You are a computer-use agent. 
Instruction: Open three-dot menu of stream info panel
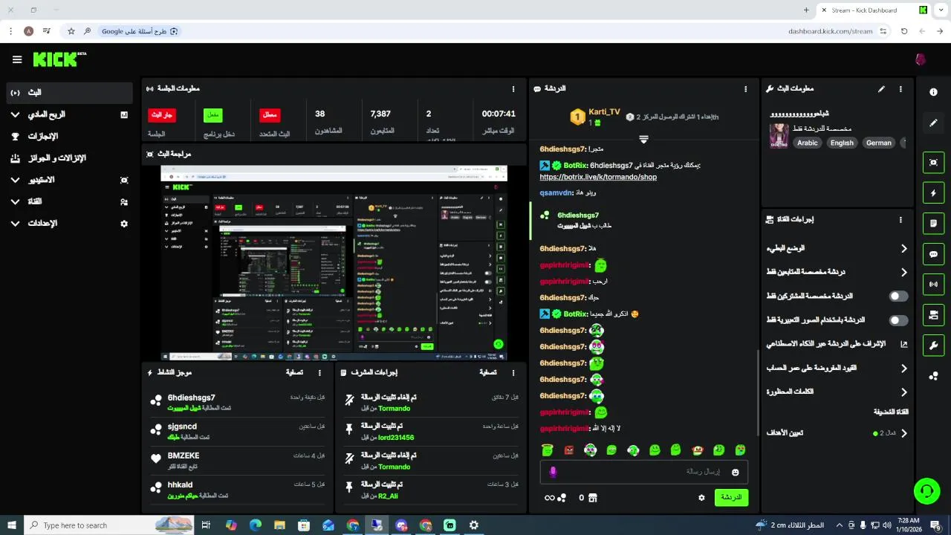pyautogui.click(x=900, y=89)
